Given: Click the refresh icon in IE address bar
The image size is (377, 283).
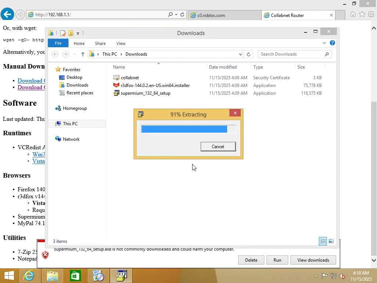Looking at the screenshot, I should click(x=182, y=15).
